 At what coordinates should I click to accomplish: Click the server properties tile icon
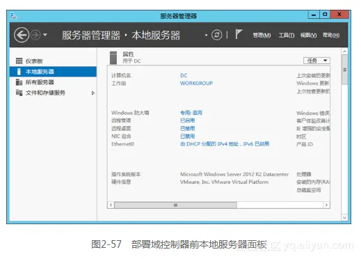point(113,58)
